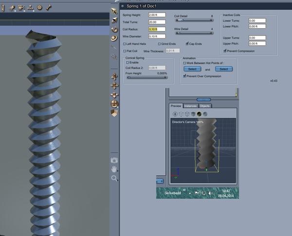Open flyout arrow on camera rotate sphere

pyautogui.click(x=118, y=107)
